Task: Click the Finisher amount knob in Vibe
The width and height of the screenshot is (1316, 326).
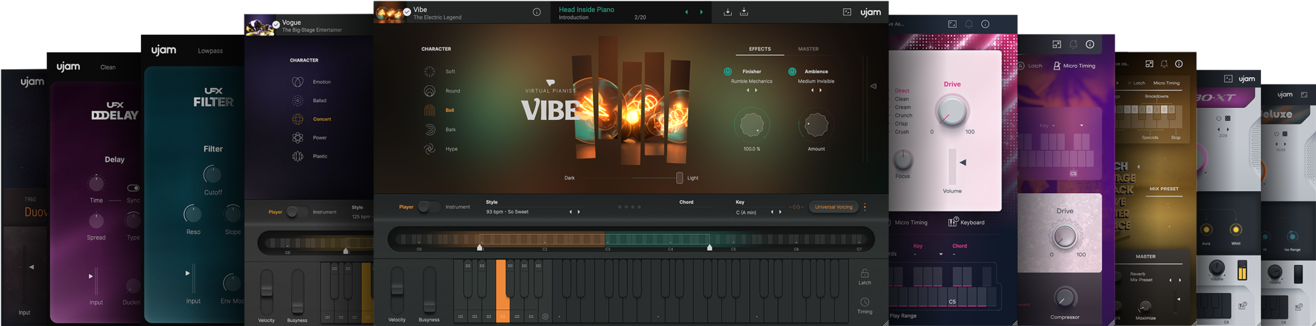Action: point(751,125)
